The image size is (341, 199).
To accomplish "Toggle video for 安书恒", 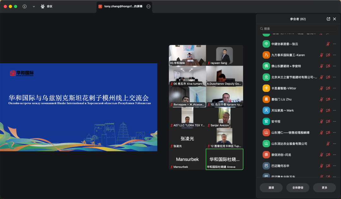I will 328,121.
